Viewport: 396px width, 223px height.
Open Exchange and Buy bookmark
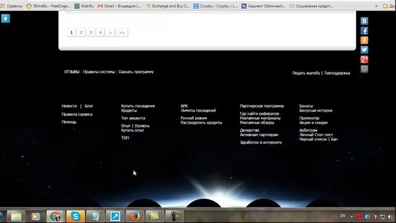coord(168,6)
